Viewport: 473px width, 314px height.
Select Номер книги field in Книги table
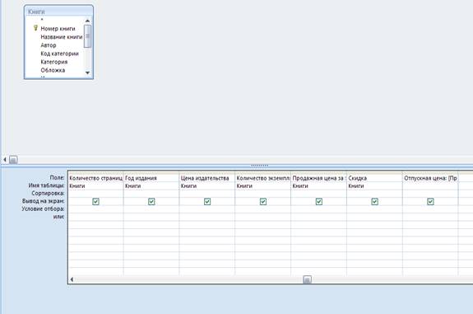point(58,29)
